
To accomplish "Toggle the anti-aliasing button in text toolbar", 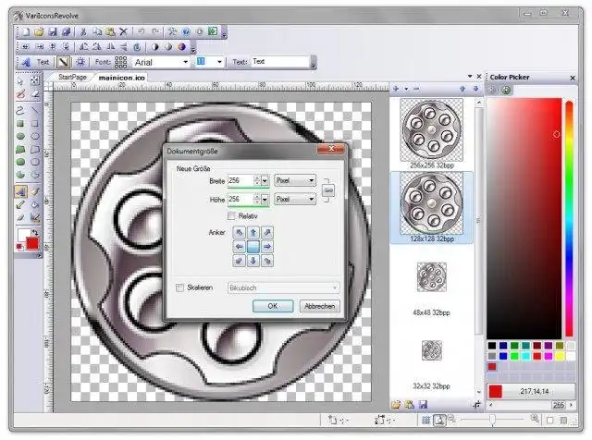I will coord(64,62).
